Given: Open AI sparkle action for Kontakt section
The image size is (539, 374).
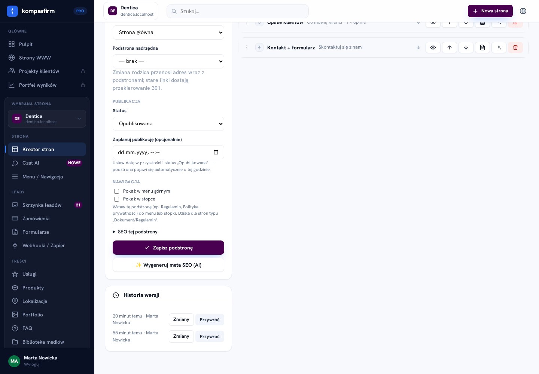Looking at the screenshot, I should pyautogui.click(x=499, y=47).
